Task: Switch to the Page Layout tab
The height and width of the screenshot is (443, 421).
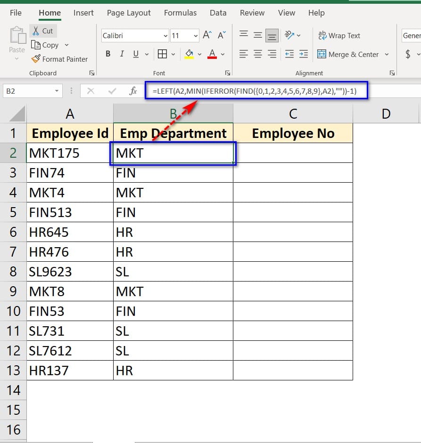Action: 129,13
